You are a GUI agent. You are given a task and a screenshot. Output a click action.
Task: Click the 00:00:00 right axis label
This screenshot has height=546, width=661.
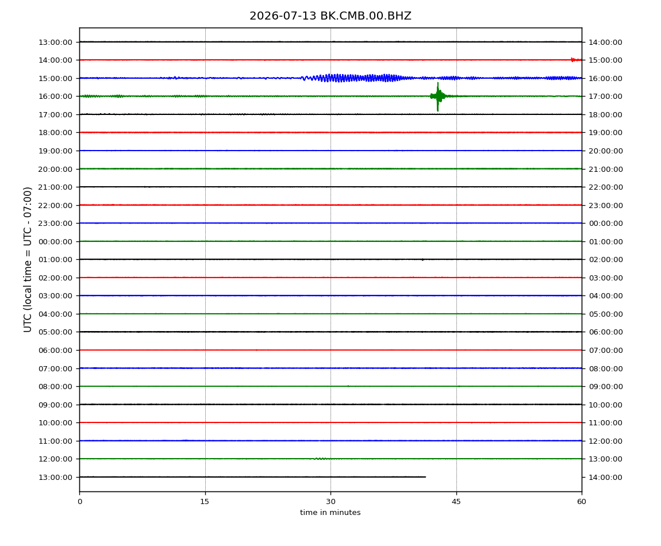[605, 224]
